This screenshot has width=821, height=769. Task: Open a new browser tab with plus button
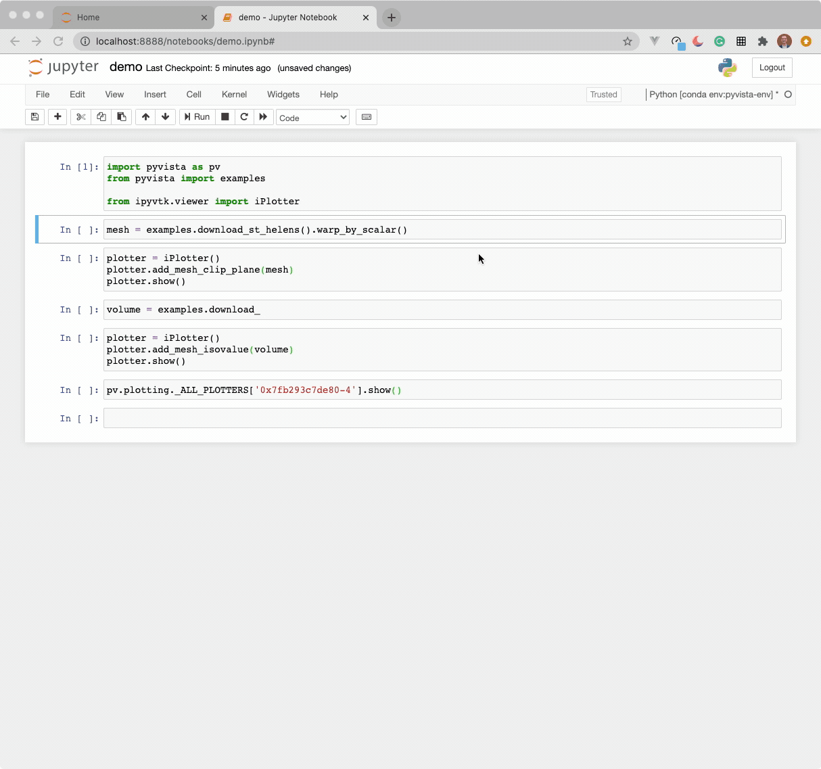click(x=392, y=18)
